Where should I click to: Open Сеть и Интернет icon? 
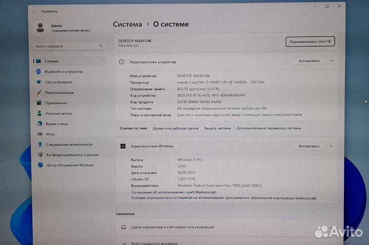pos(39,82)
